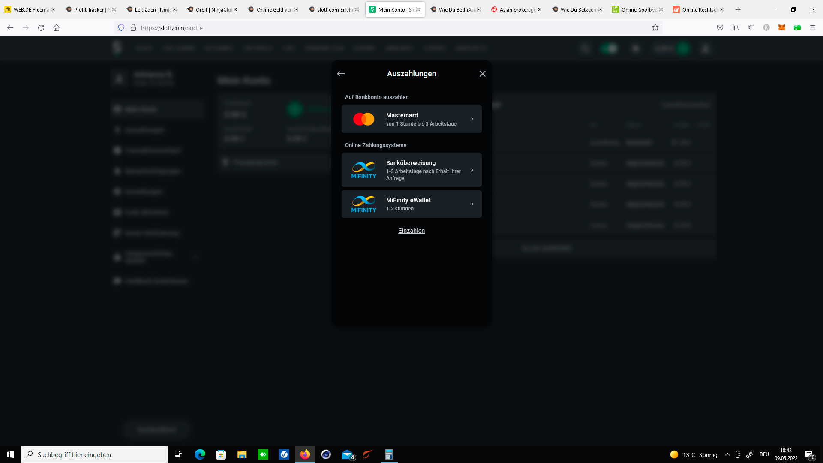Choose MiFinity eWallet withdrawal
This screenshot has width=823, height=463.
411,204
